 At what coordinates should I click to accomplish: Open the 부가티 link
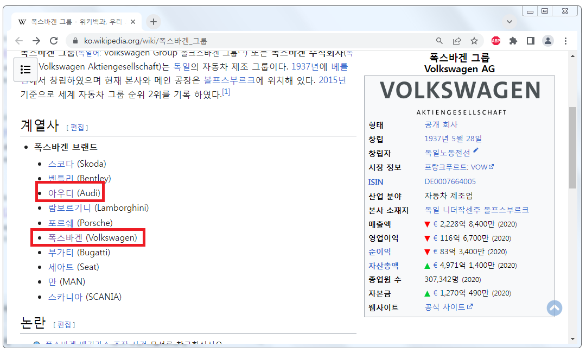pos(61,253)
